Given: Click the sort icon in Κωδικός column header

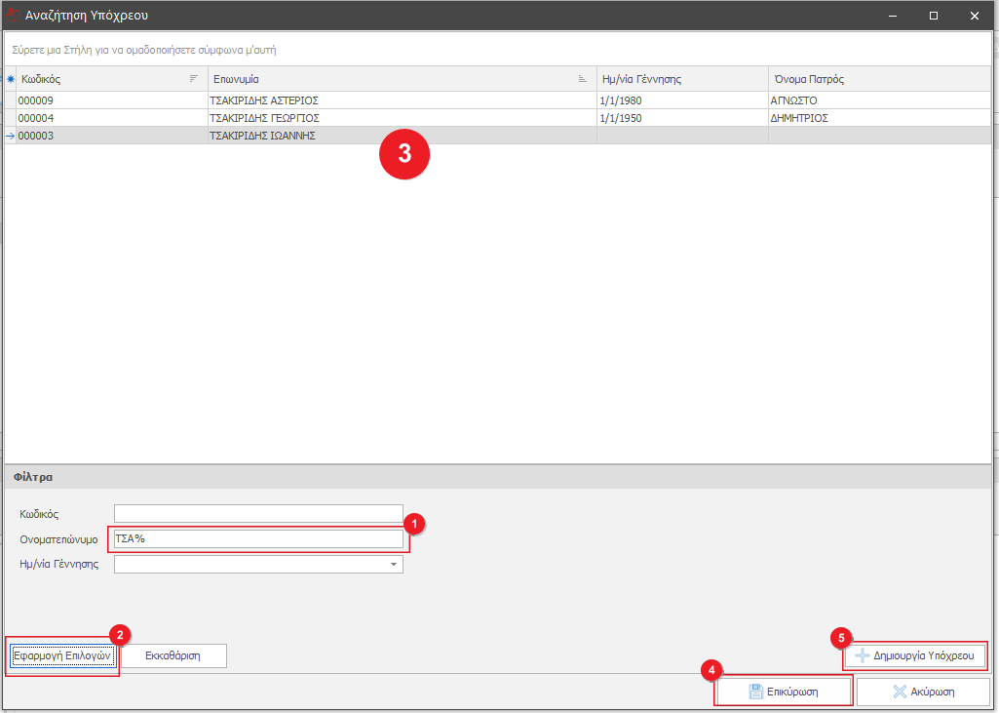Looking at the screenshot, I should coord(193,79).
